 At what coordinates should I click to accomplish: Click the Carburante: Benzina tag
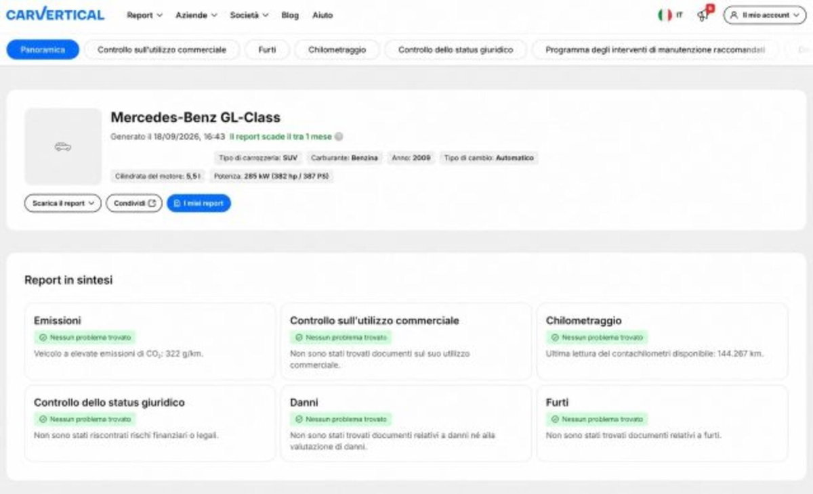[344, 158]
